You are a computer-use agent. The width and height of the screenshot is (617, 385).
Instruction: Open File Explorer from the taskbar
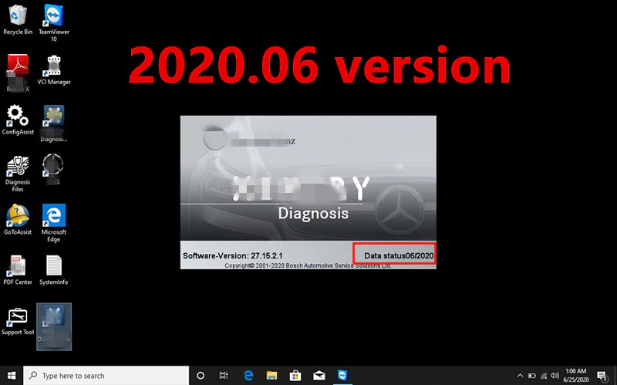[x=273, y=376]
